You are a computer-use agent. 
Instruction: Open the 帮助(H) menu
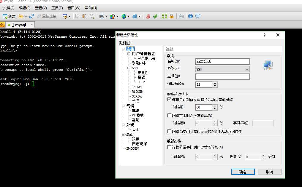tap(91, 8)
